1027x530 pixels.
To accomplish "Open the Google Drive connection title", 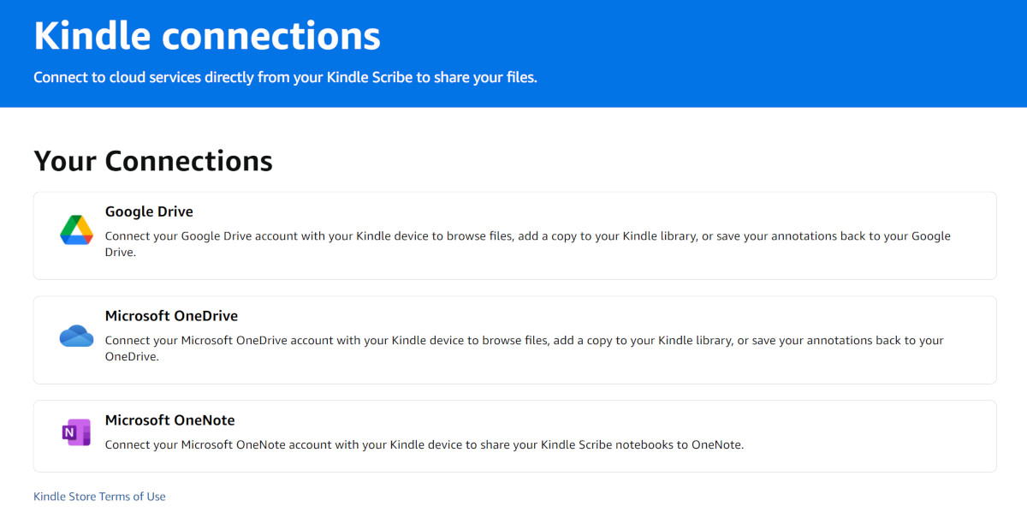I will point(149,211).
